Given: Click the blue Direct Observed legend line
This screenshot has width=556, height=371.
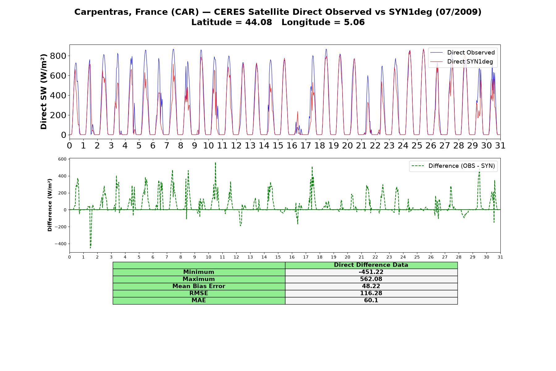Looking at the screenshot, I should point(436,53).
